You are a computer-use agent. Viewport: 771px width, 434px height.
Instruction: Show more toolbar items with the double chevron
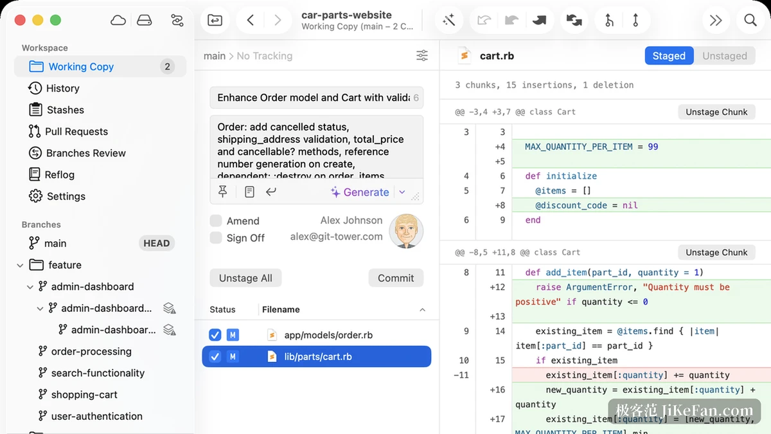(715, 21)
